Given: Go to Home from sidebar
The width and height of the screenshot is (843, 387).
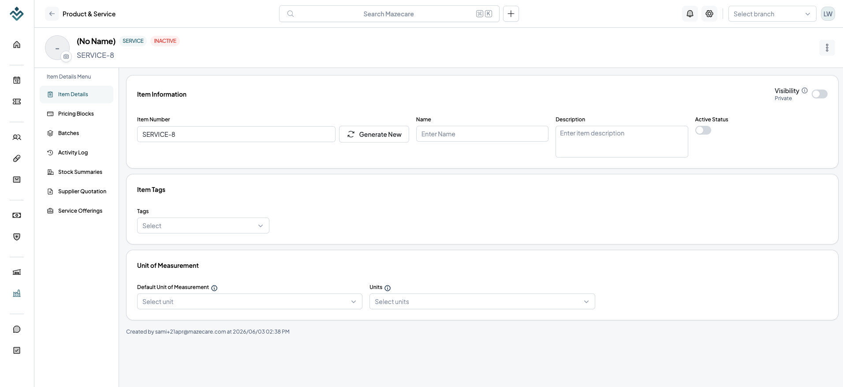Looking at the screenshot, I should [17, 45].
